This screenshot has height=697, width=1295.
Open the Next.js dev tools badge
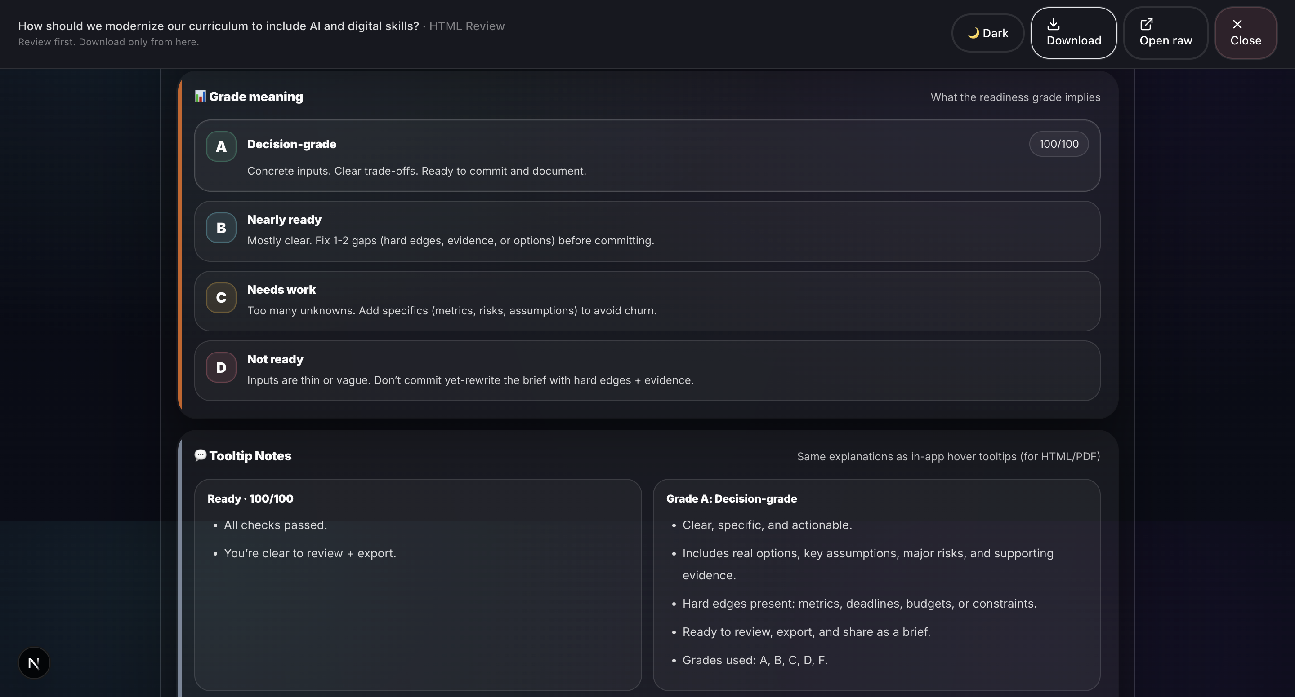coord(34,663)
